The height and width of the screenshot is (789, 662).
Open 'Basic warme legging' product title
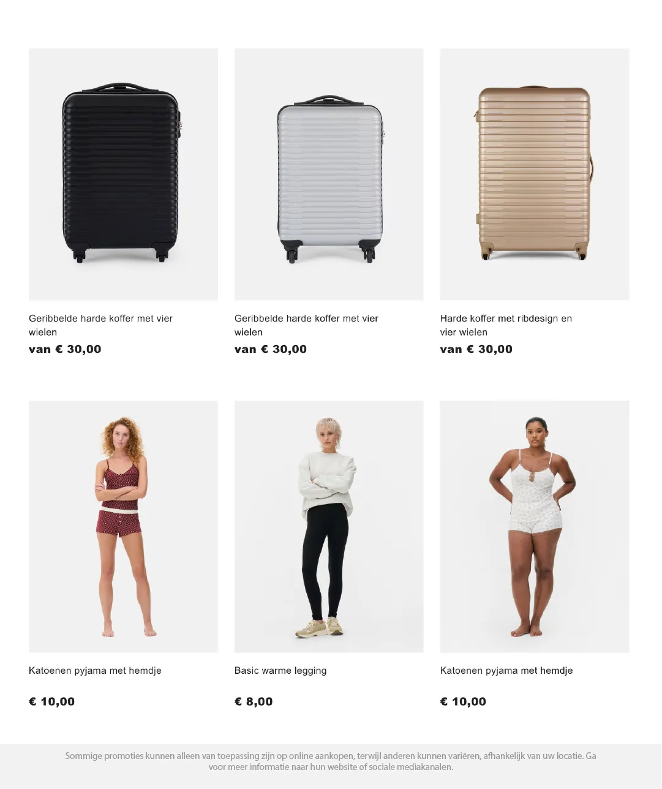coord(280,671)
